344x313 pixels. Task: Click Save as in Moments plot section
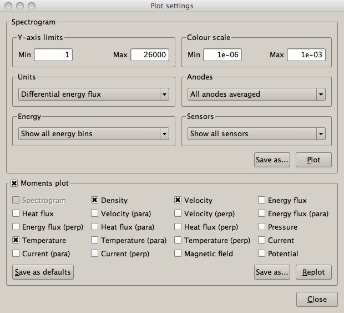coord(272,272)
